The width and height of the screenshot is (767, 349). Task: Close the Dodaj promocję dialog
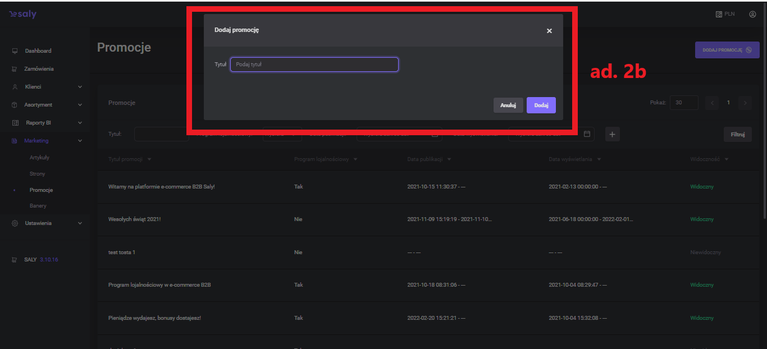(549, 31)
